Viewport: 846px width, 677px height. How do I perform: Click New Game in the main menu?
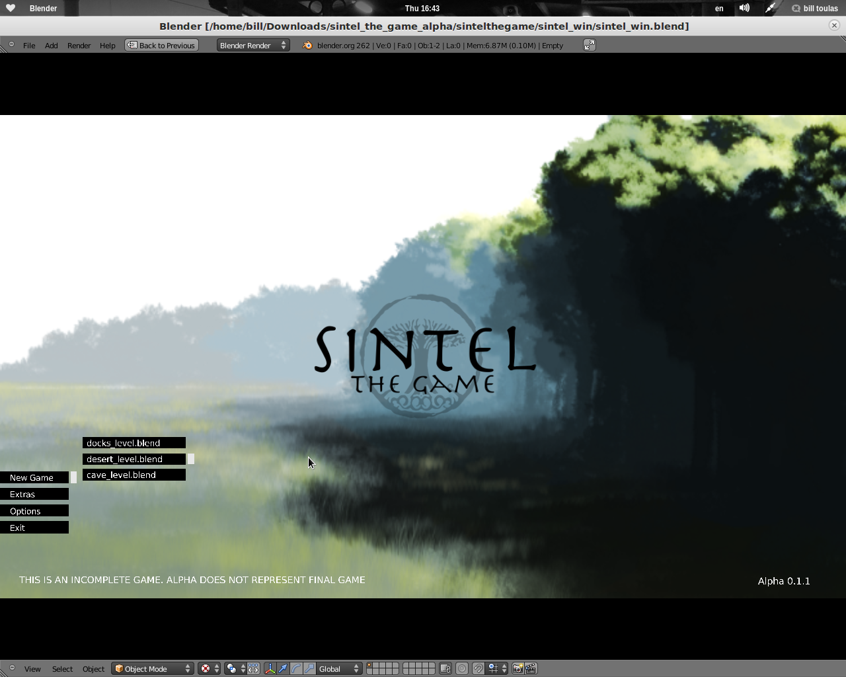34,477
